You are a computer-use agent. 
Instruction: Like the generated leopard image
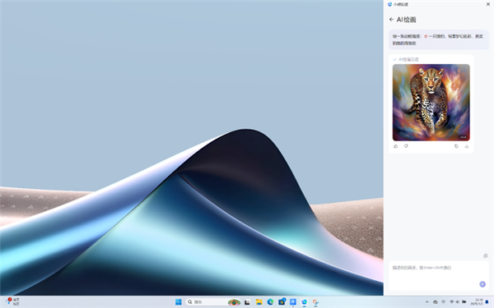[396, 146]
